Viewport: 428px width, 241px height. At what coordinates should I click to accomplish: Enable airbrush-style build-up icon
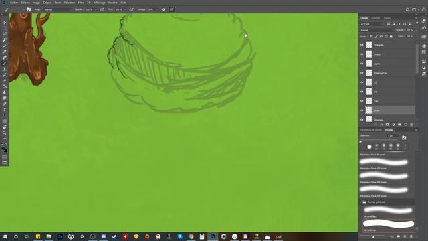pos(132,9)
